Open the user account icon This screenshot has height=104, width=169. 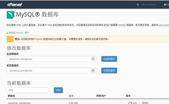click(x=165, y=4)
